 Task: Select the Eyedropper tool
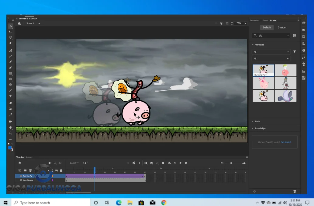coord(11,115)
